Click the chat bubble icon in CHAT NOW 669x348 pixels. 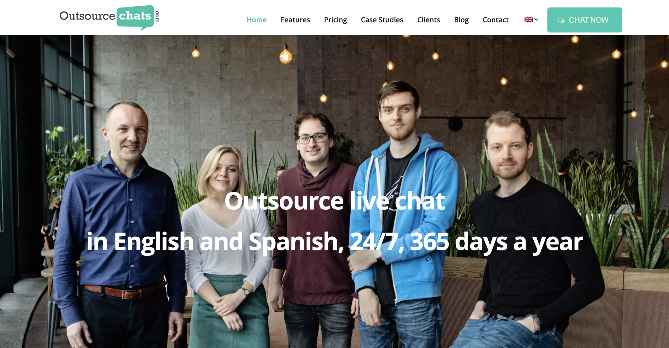pyautogui.click(x=561, y=20)
